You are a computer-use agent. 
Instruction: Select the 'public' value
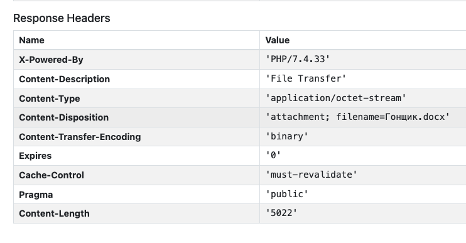tap(287, 194)
